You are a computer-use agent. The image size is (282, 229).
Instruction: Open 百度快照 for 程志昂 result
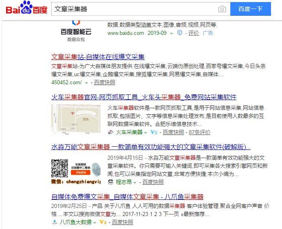(x=153, y=182)
